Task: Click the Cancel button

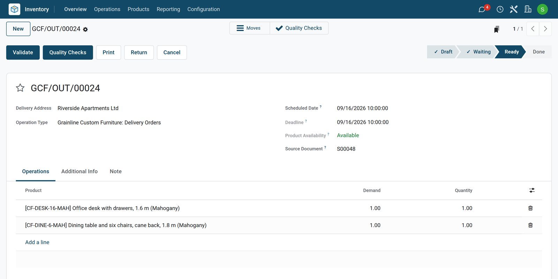Action: pos(172,53)
